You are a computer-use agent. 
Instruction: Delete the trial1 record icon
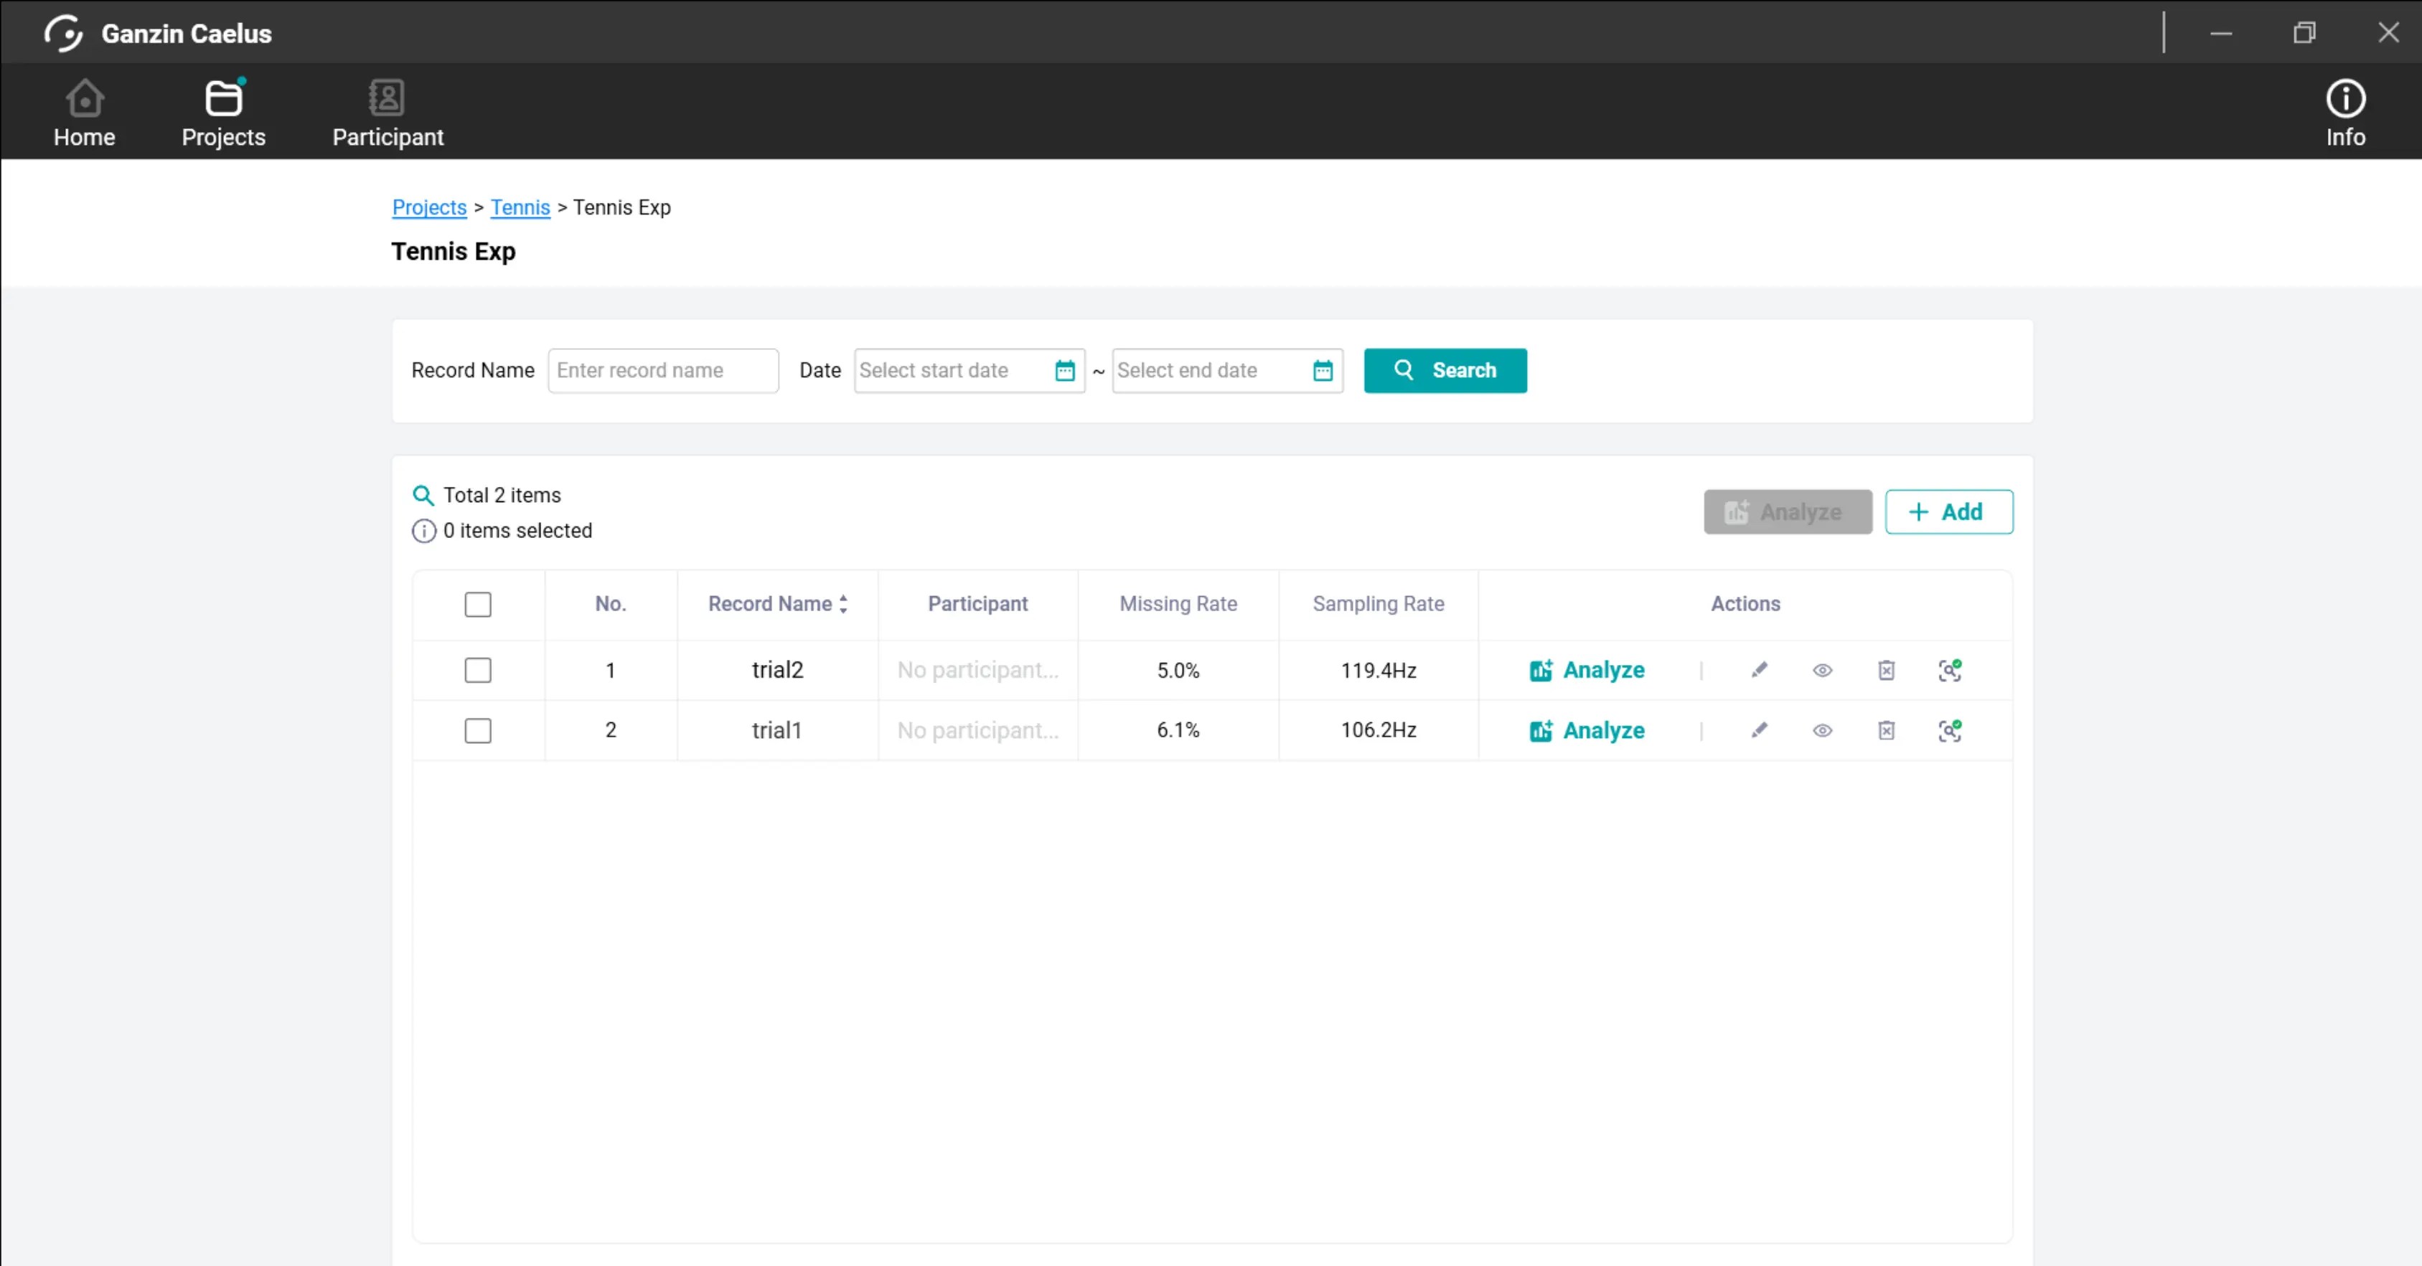point(1886,730)
